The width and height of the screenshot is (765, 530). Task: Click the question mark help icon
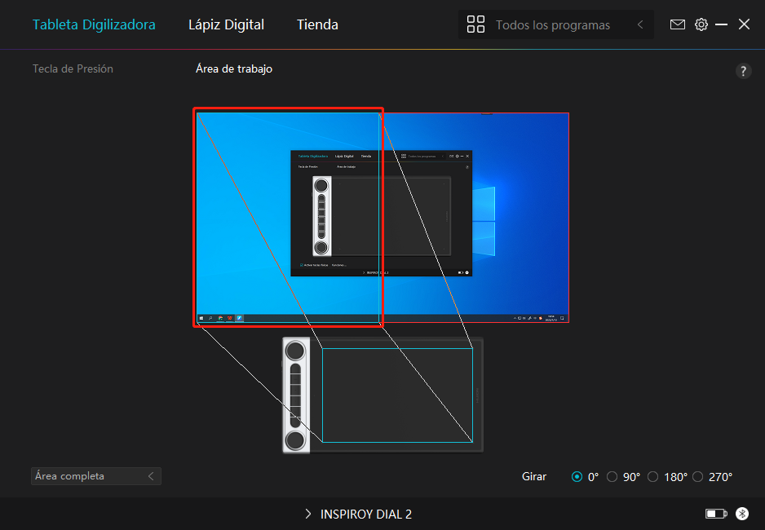743,71
